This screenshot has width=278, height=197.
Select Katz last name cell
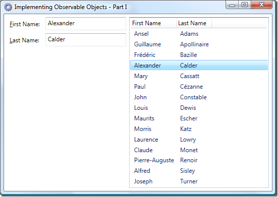[x=186, y=129]
